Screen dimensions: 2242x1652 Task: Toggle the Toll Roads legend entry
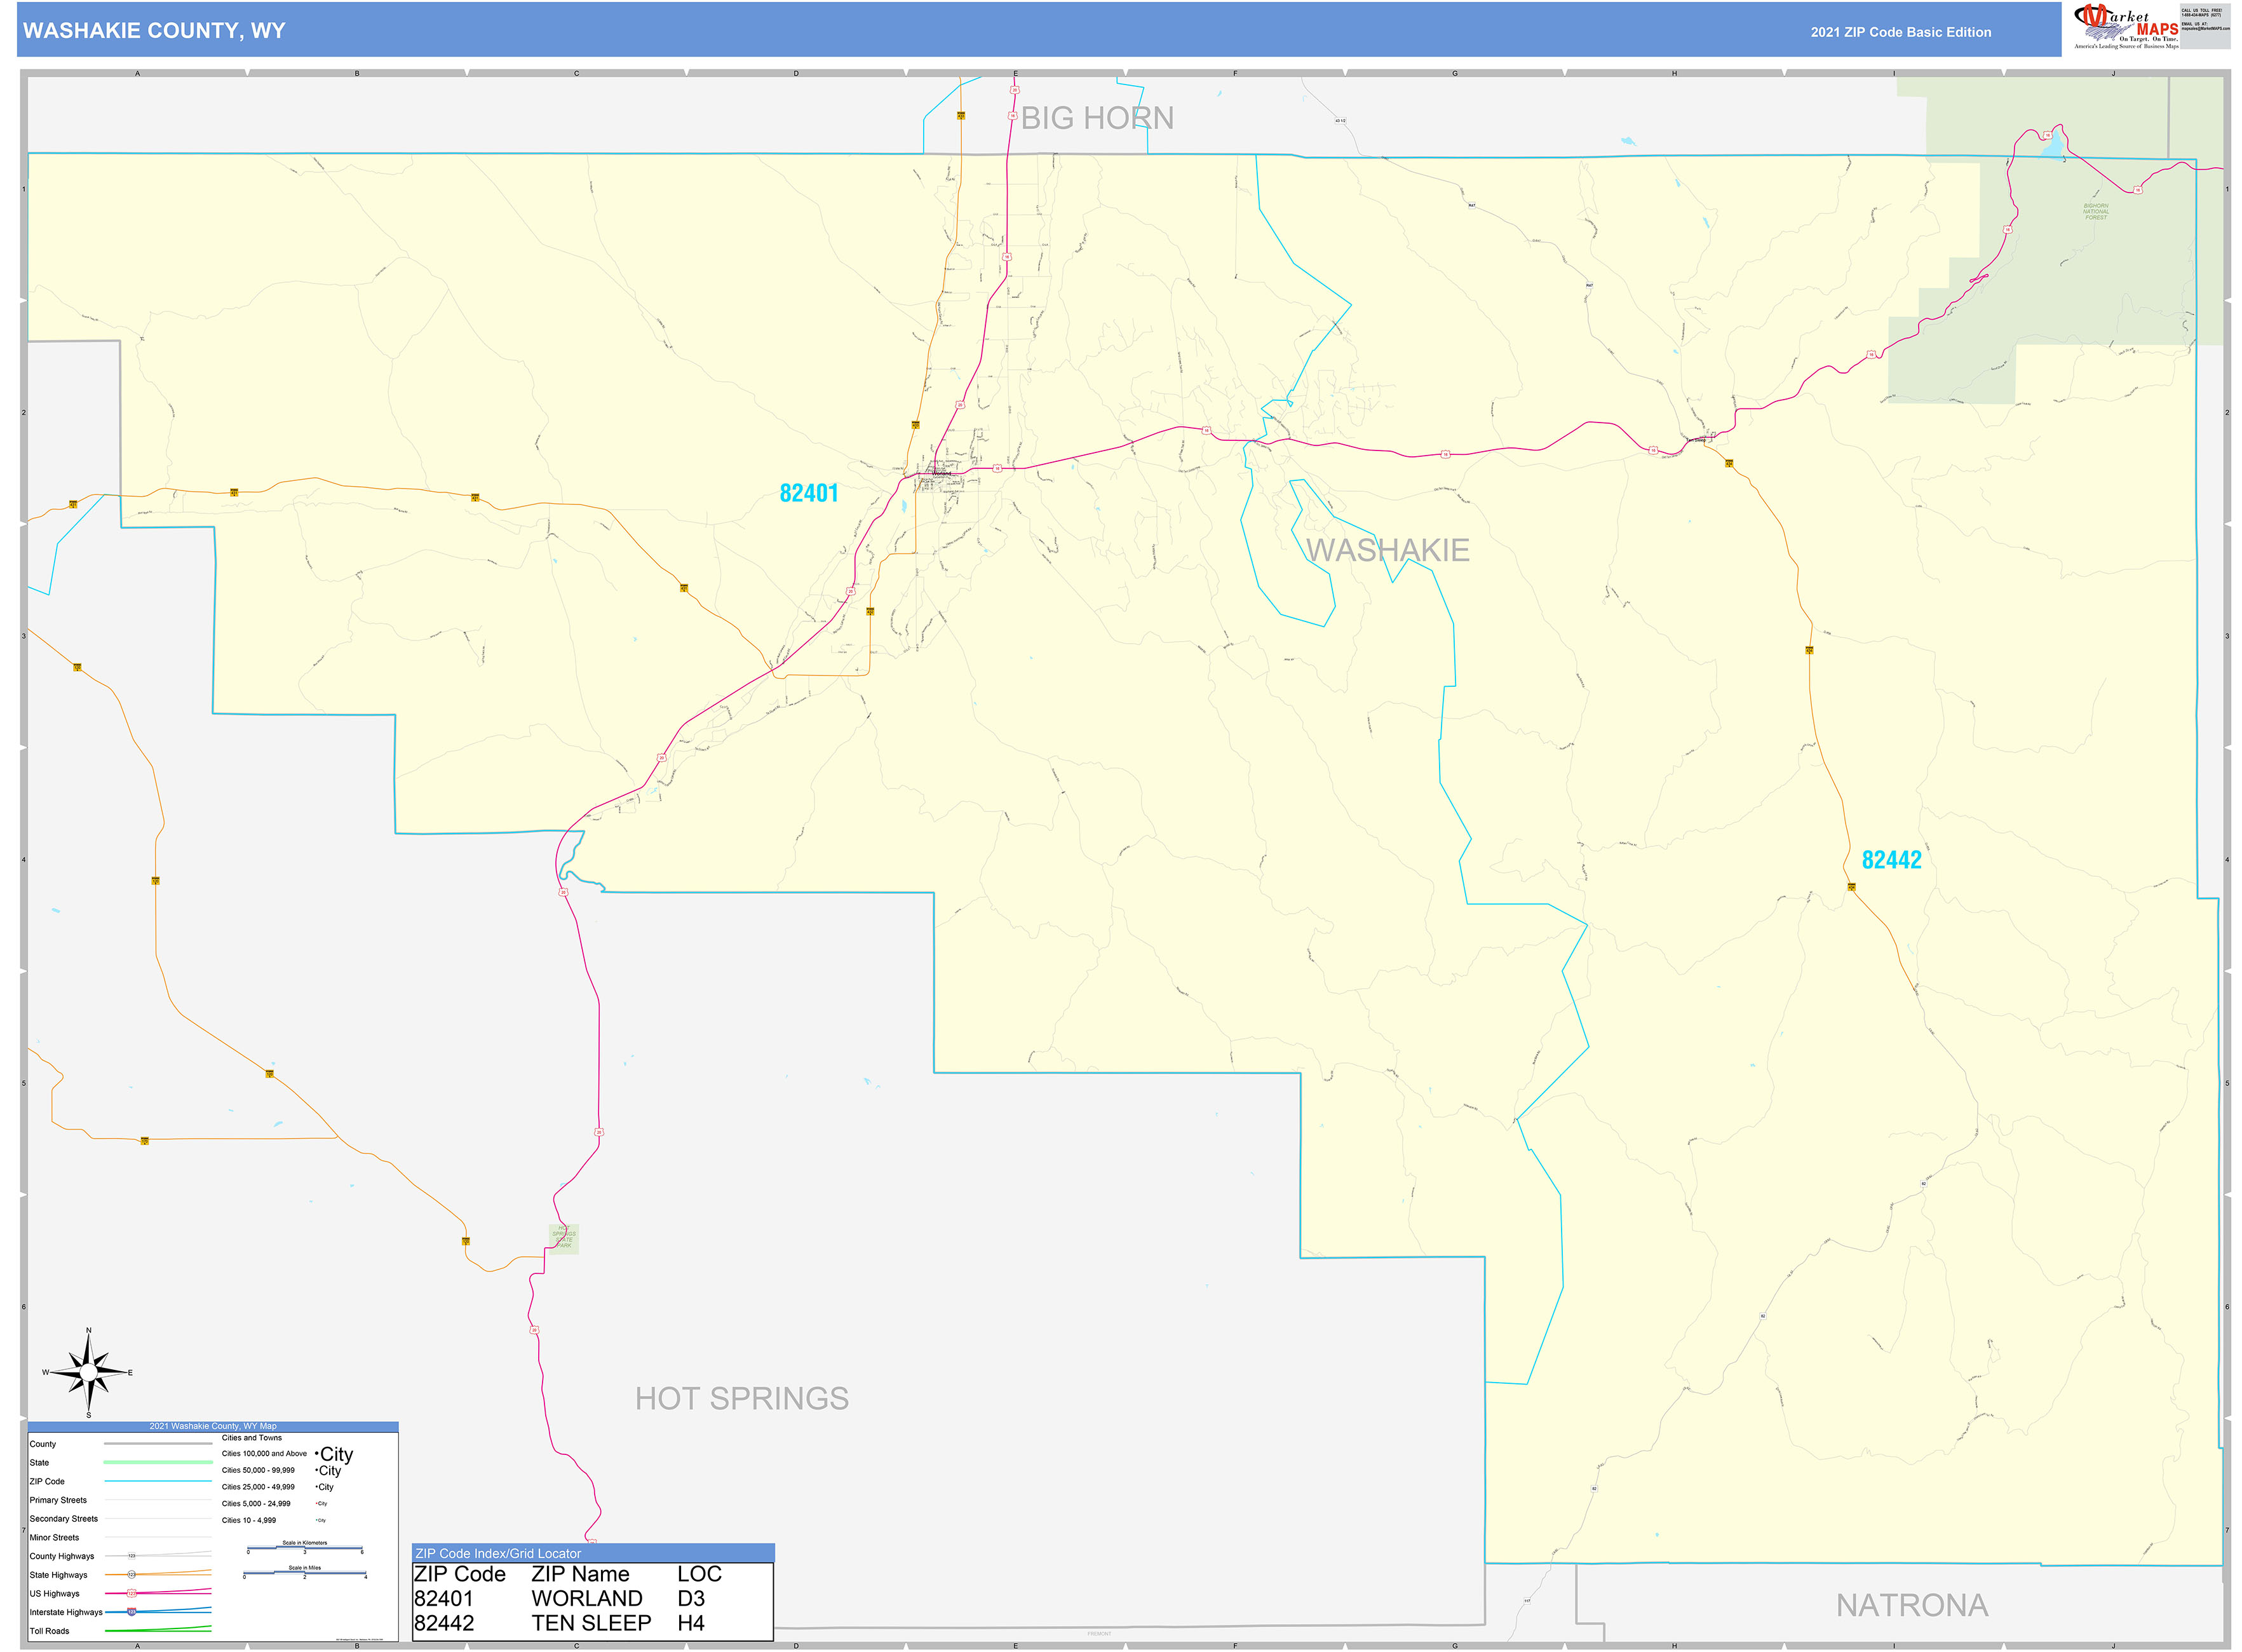49,1631
